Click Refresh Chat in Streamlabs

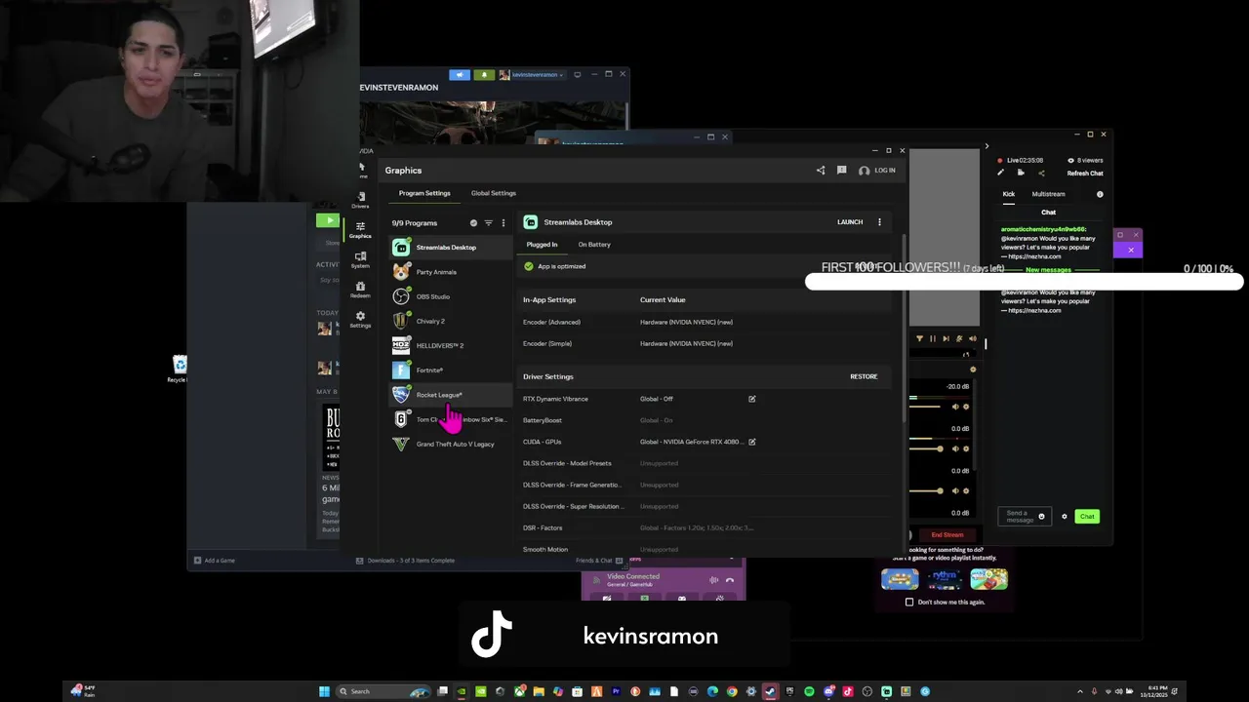tap(1085, 174)
